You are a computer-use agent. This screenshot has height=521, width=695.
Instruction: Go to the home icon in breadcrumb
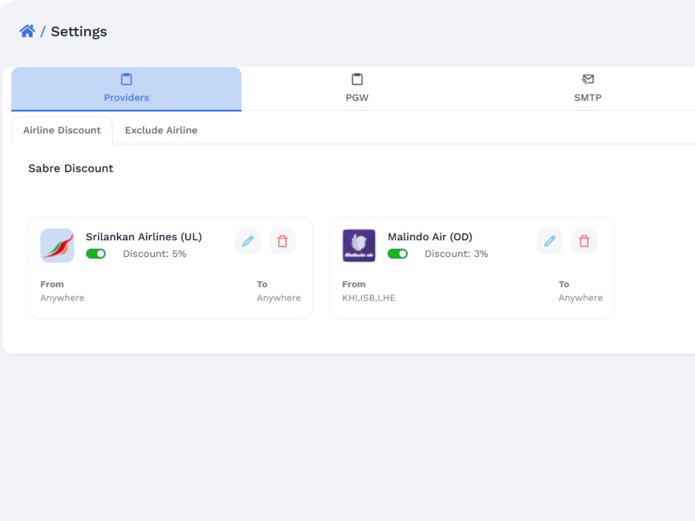27,31
